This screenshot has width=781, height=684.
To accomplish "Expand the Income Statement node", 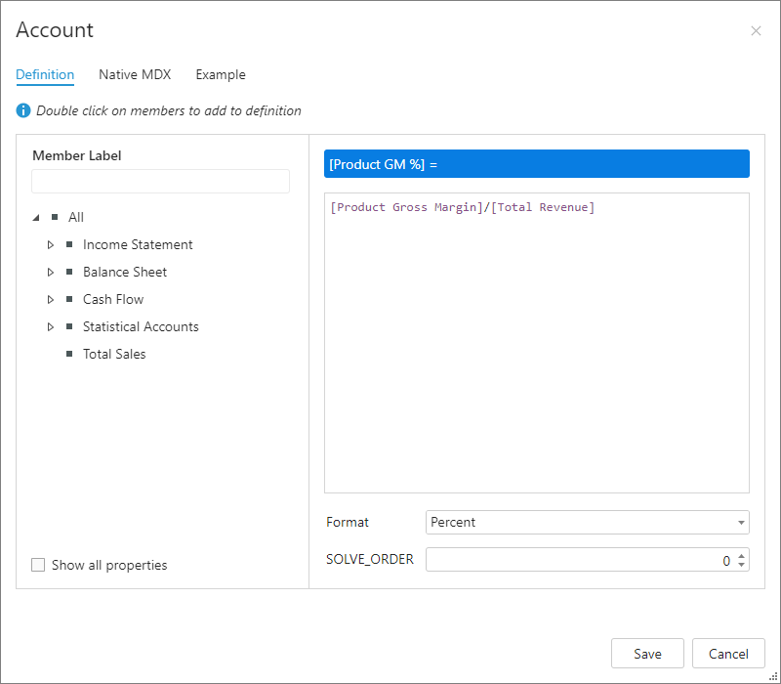I will (x=51, y=245).
